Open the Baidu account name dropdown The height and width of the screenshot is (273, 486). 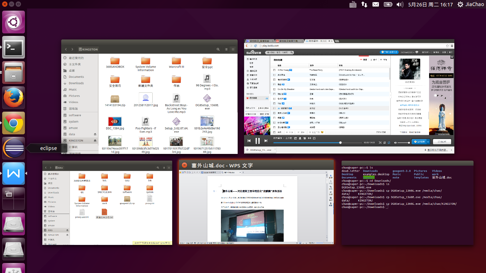click(x=407, y=52)
